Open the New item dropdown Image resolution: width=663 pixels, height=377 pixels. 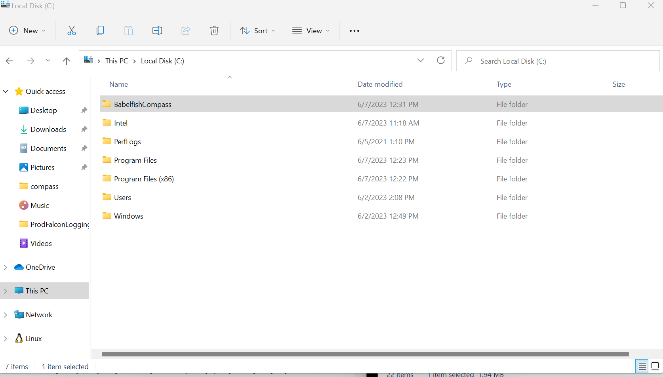[27, 30]
